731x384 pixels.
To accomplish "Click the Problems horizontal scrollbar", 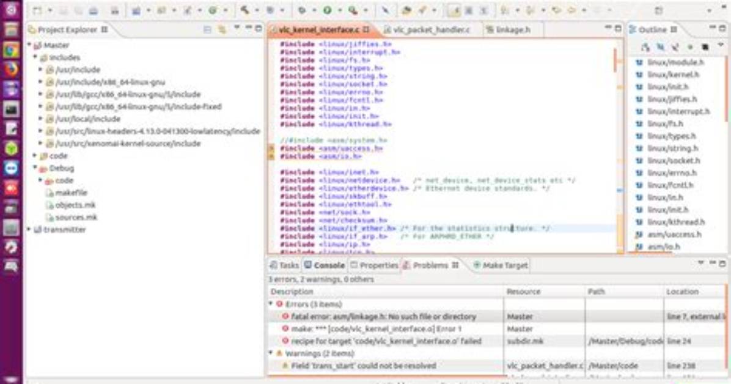I will point(387,375).
